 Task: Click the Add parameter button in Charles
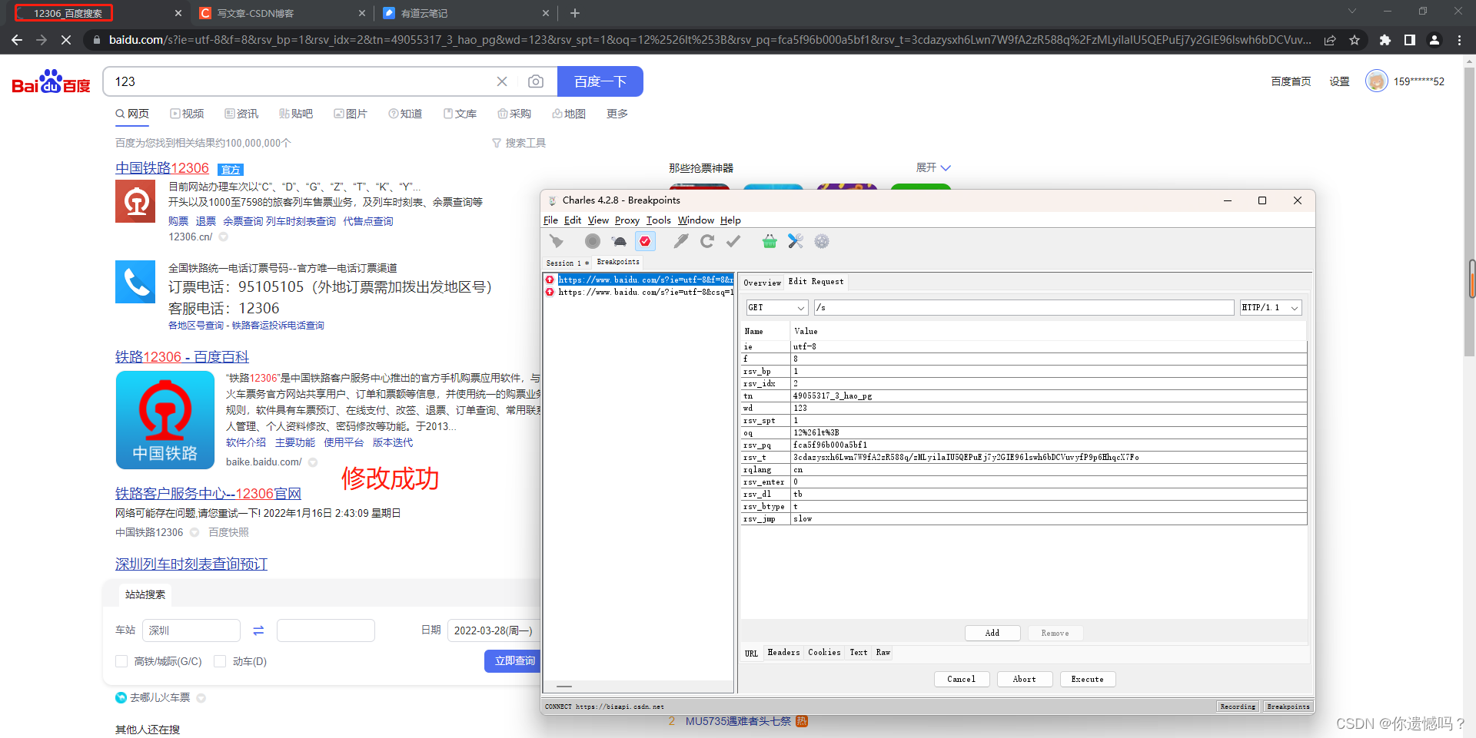click(992, 633)
